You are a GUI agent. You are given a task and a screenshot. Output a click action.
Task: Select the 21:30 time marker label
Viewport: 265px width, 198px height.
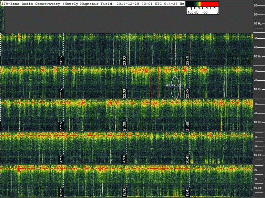coord(125,126)
